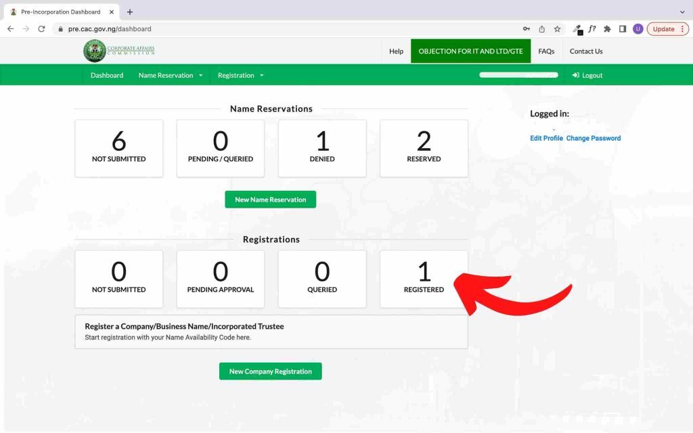This screenshot has width=693, height=433.
Task: Click the Change Password link
Action: coord(593,138)
